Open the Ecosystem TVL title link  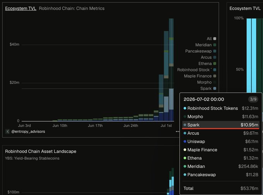point(20,9)
